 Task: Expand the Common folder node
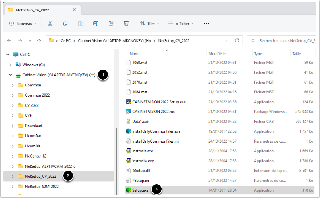click(x=13, y=85)
